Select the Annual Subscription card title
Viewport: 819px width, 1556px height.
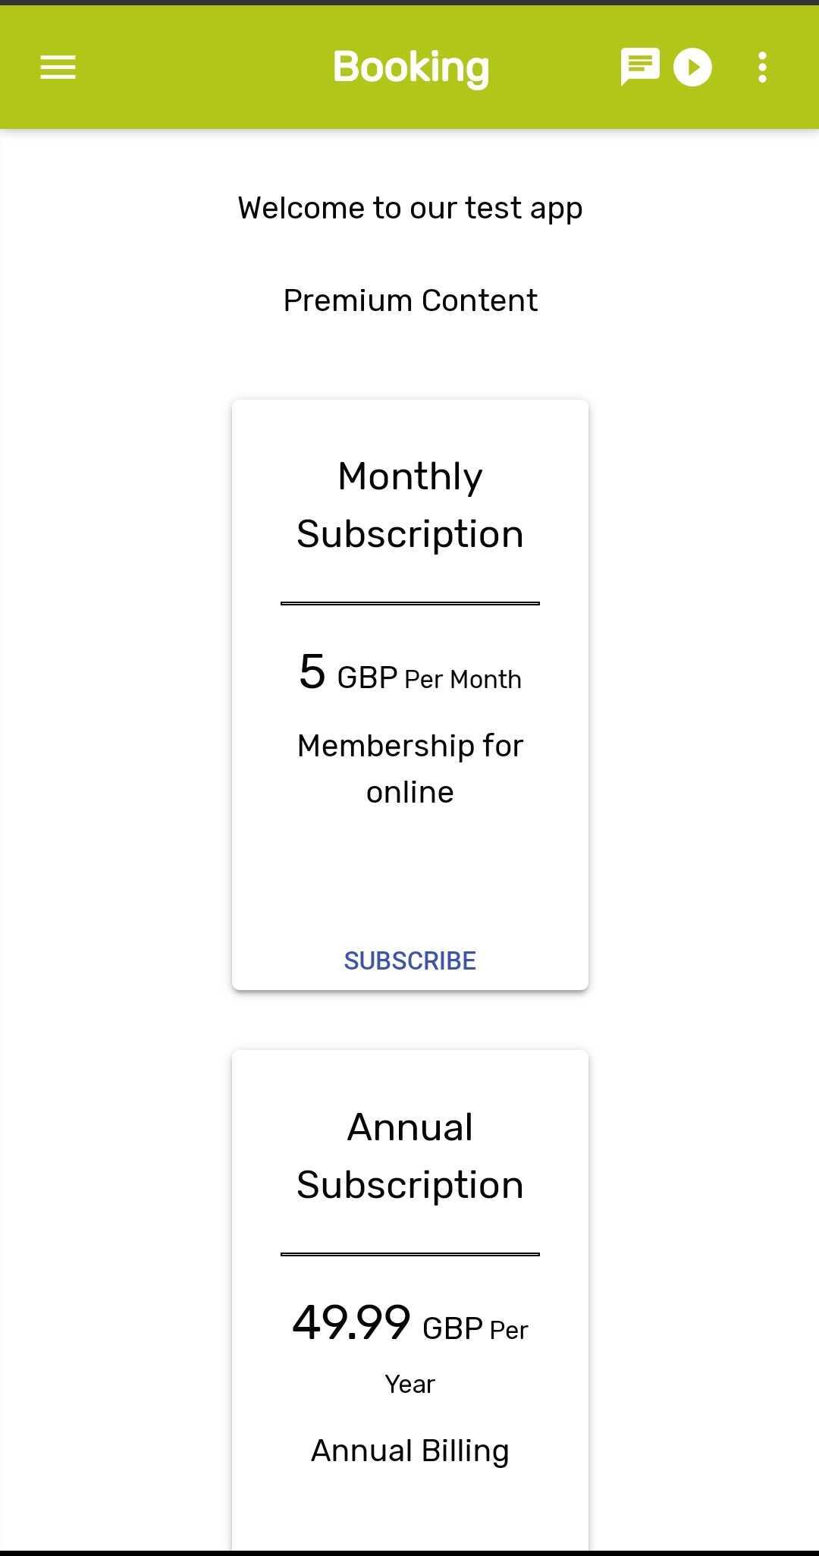pos(410,1155)
